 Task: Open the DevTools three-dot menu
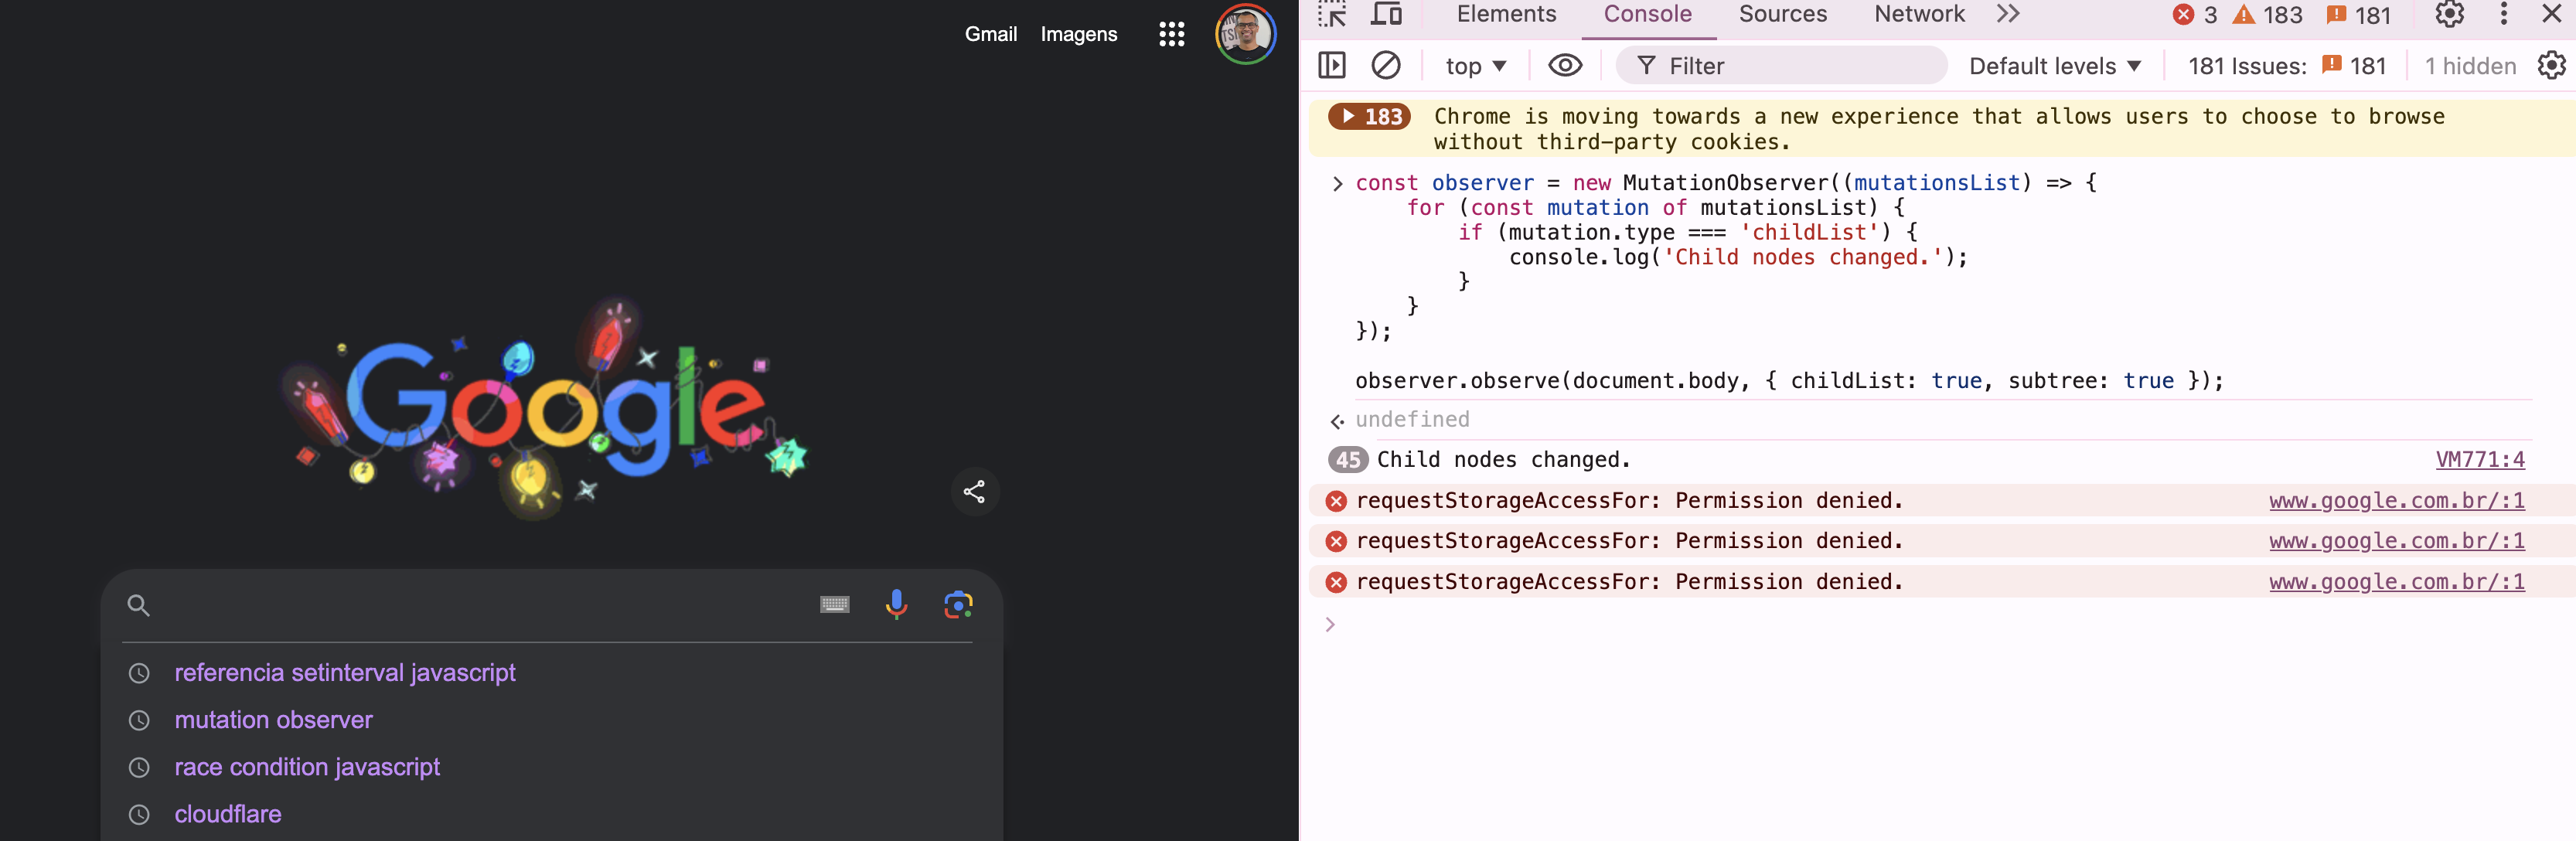pos(2504,14)
